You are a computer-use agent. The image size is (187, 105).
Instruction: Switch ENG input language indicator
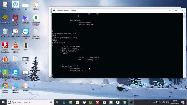[x=168, y=102]
